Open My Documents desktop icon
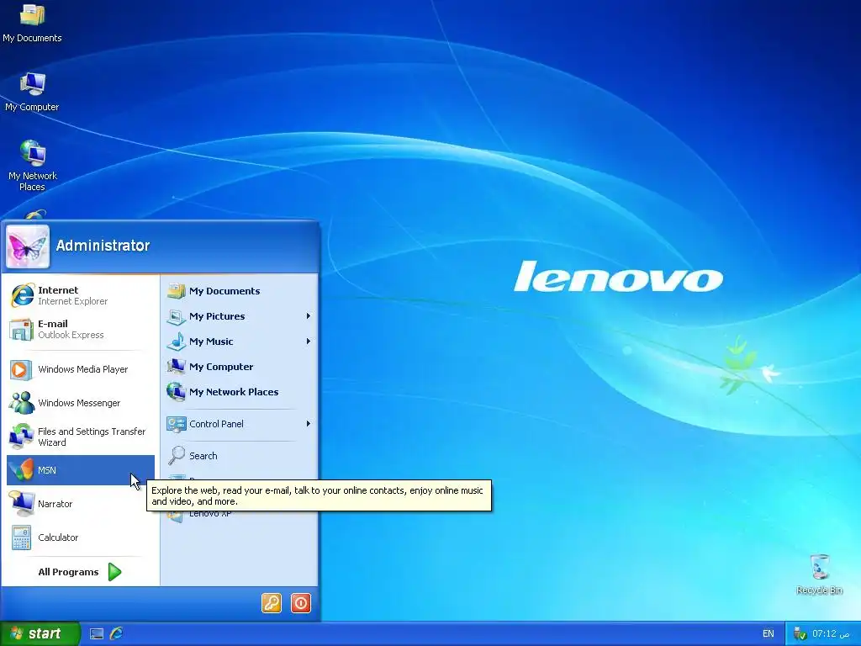Image resolution: width=861 pixels, height=646 pixels. tap(32, 23)
